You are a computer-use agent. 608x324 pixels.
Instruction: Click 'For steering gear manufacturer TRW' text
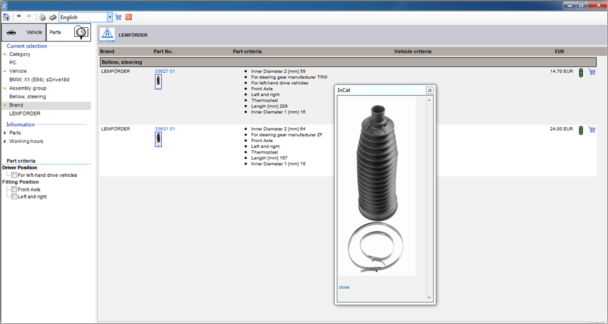(289, 77)
